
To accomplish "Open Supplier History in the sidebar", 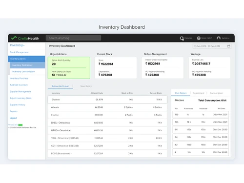I will coord(18,105).
